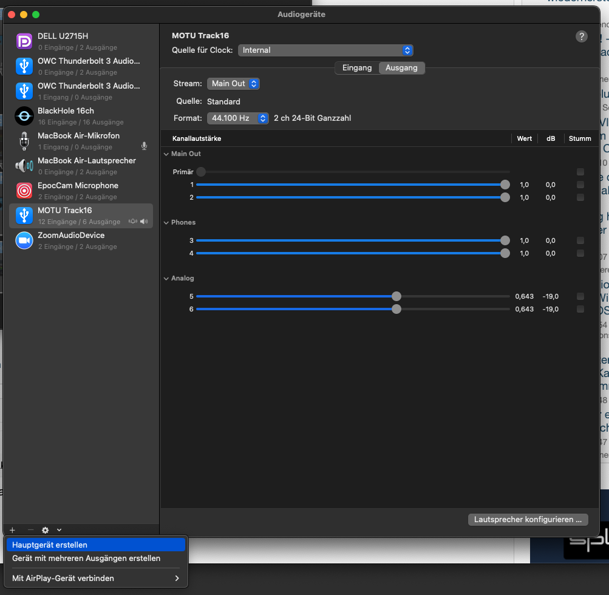Open the Quelle für Clock Internal dropdown
This screenshot has width=609, height=595.
coord(325,50)
